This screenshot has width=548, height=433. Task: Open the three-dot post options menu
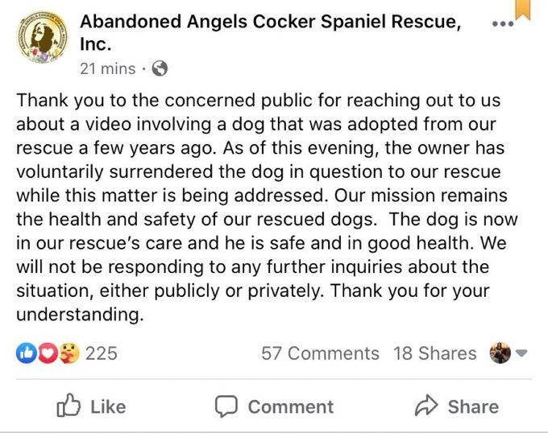(x=502, y=23)
